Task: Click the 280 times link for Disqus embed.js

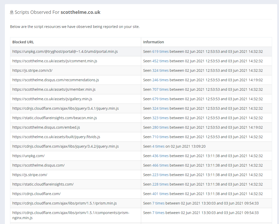Action: coord(160,127)
